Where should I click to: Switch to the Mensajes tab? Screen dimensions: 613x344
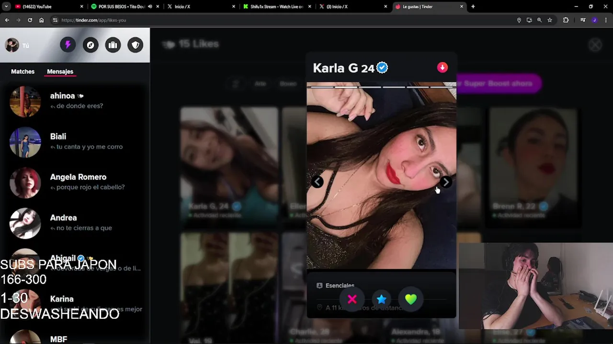coord(60,72)
